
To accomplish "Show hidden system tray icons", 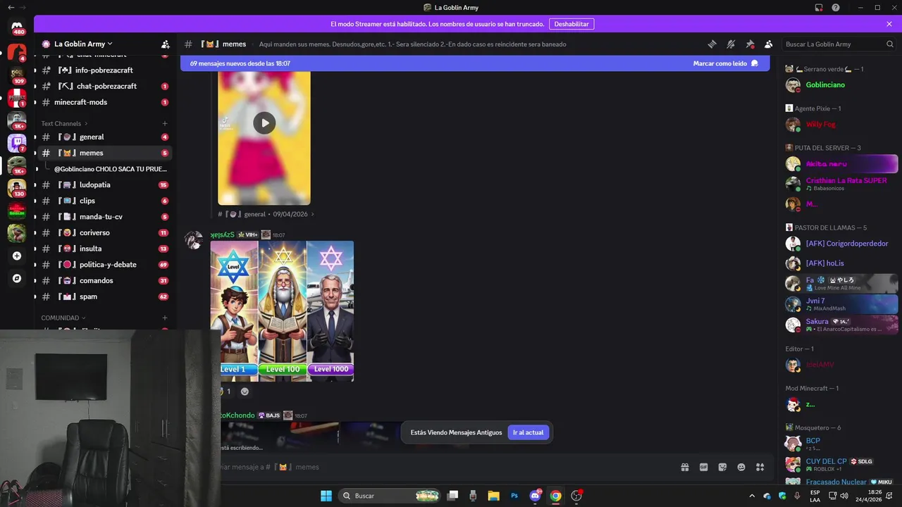I will pyautogui.click(x=752, y=496).
